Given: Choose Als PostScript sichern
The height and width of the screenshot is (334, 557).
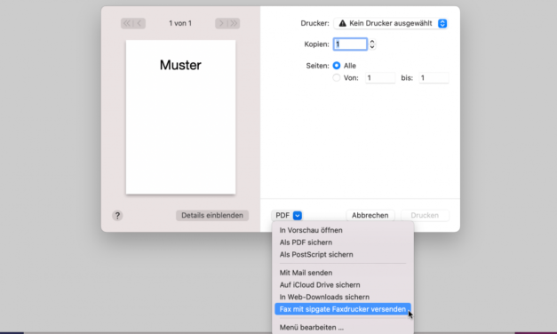Looking at the screenshot, I should coord(343,254).
